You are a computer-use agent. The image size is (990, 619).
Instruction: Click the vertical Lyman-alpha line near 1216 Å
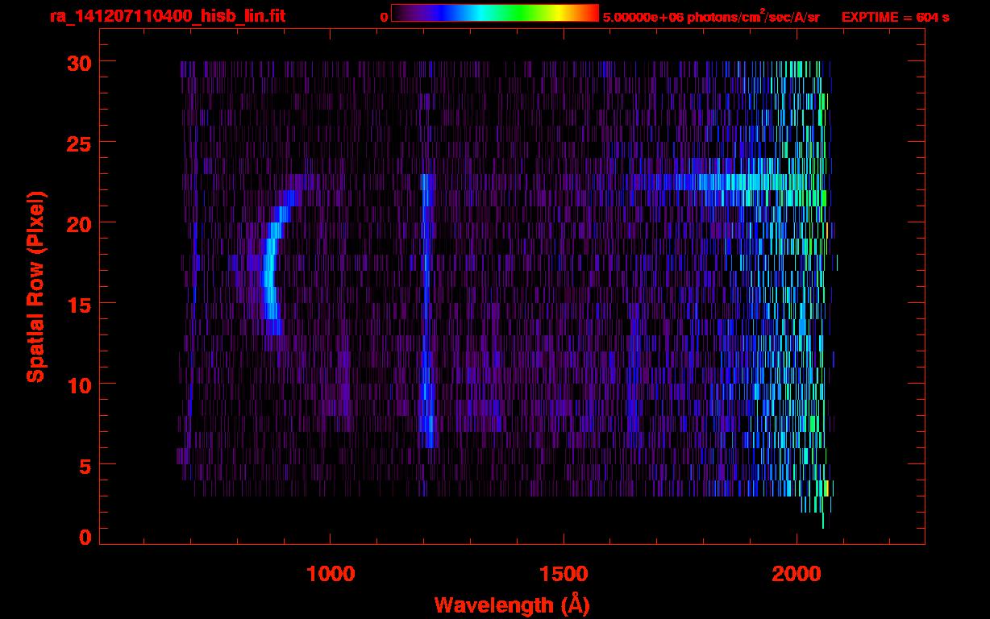[x=426, y=310]
